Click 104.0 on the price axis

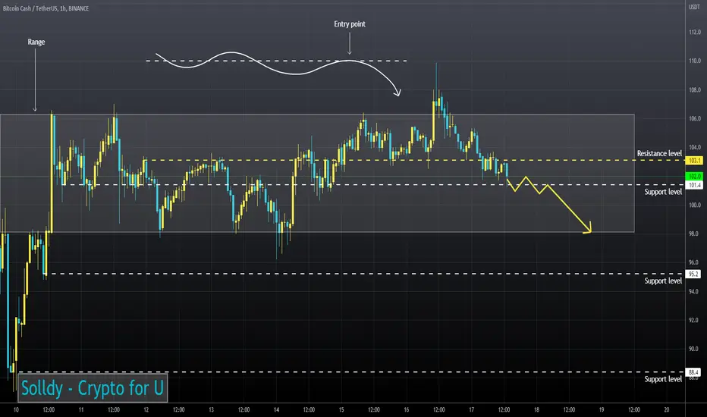(695, 147)
